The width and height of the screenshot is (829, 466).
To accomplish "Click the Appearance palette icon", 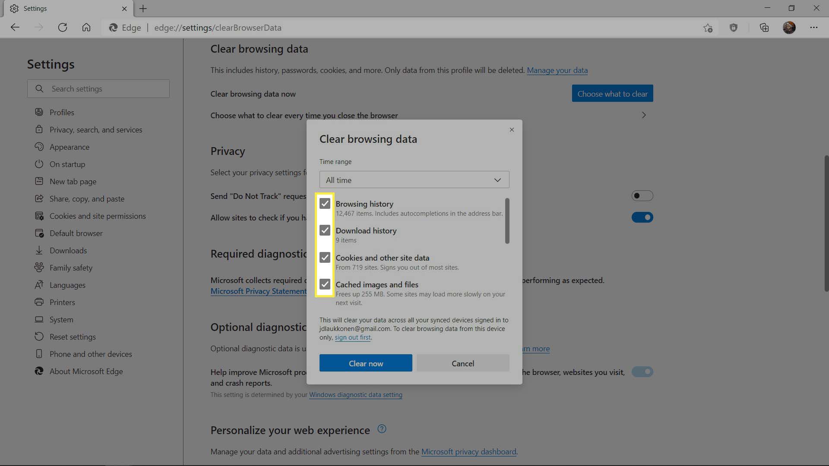I will [x=39, y=147].
